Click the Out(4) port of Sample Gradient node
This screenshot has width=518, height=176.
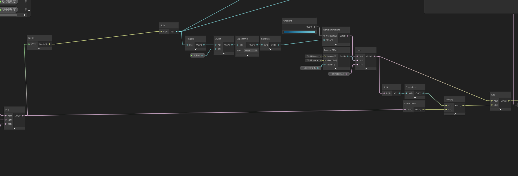pos(347,36)
